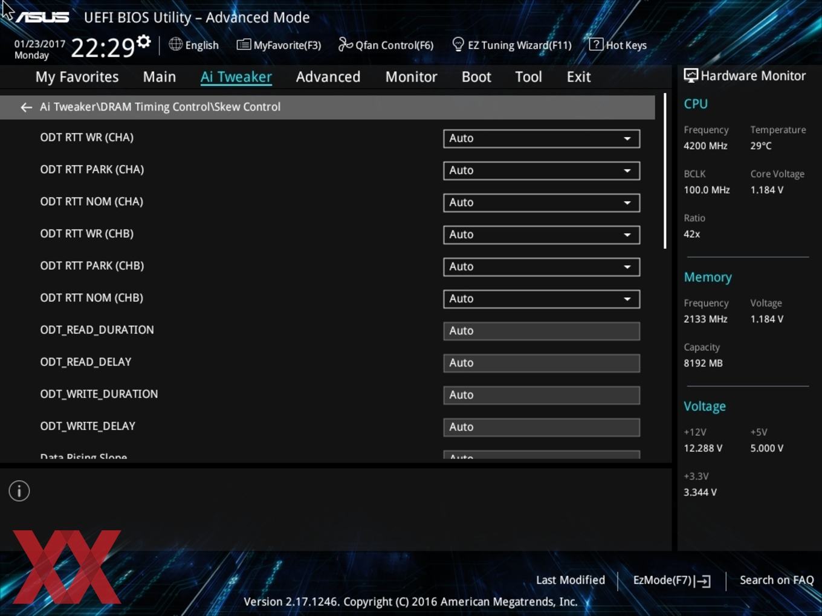Click the Hot Keys question mark icon
Screen dimensions: 822x616
596,44
